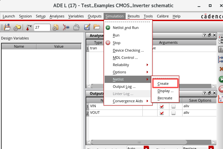Expand the Reliability submenu arrow
This screenshot has height=149, width=223.
147,65
